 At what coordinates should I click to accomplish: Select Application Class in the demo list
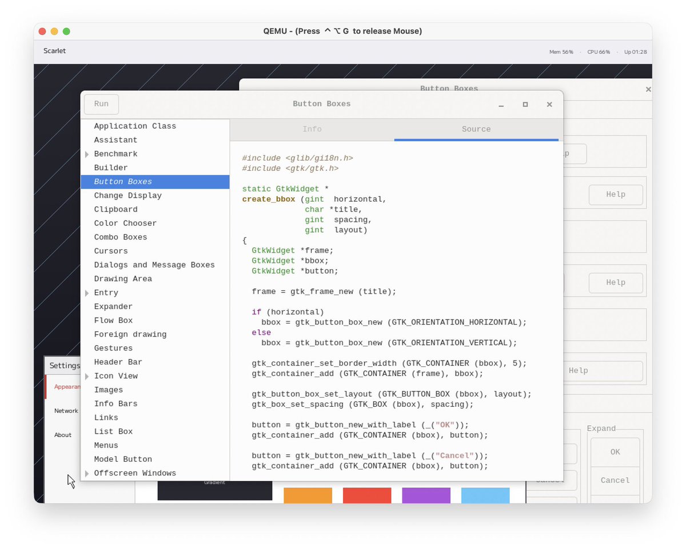(x=155, y=126)
